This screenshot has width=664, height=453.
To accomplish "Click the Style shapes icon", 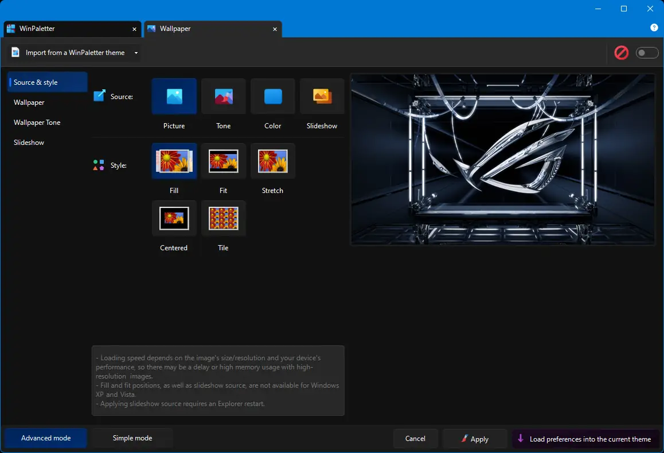I will (99, 165).
